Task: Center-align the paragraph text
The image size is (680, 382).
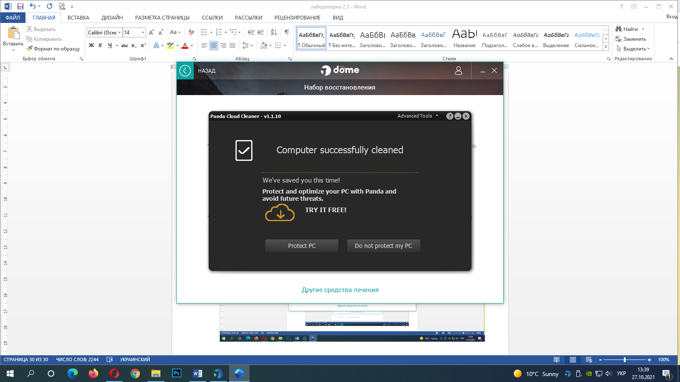Action: click(214, 45)
